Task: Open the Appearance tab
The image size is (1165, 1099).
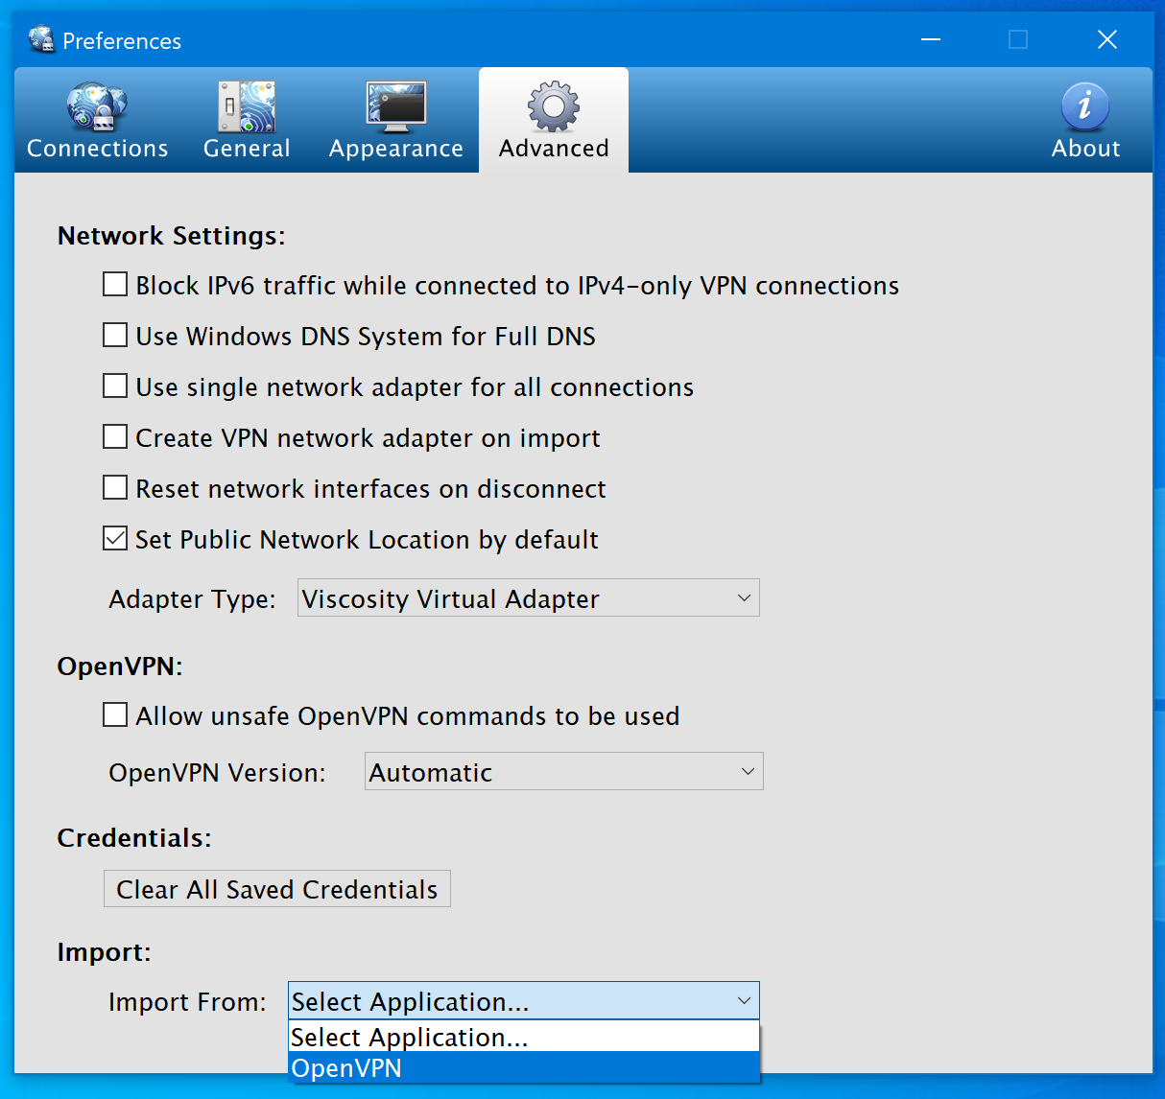Action: click(x=395, y=121)
